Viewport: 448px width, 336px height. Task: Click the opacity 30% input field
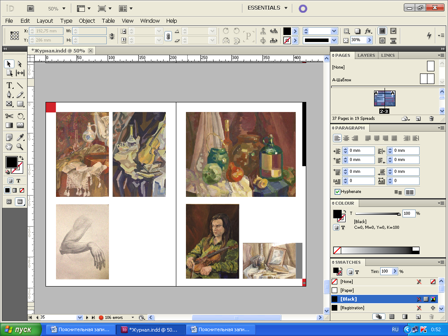(x=358, y=40)
